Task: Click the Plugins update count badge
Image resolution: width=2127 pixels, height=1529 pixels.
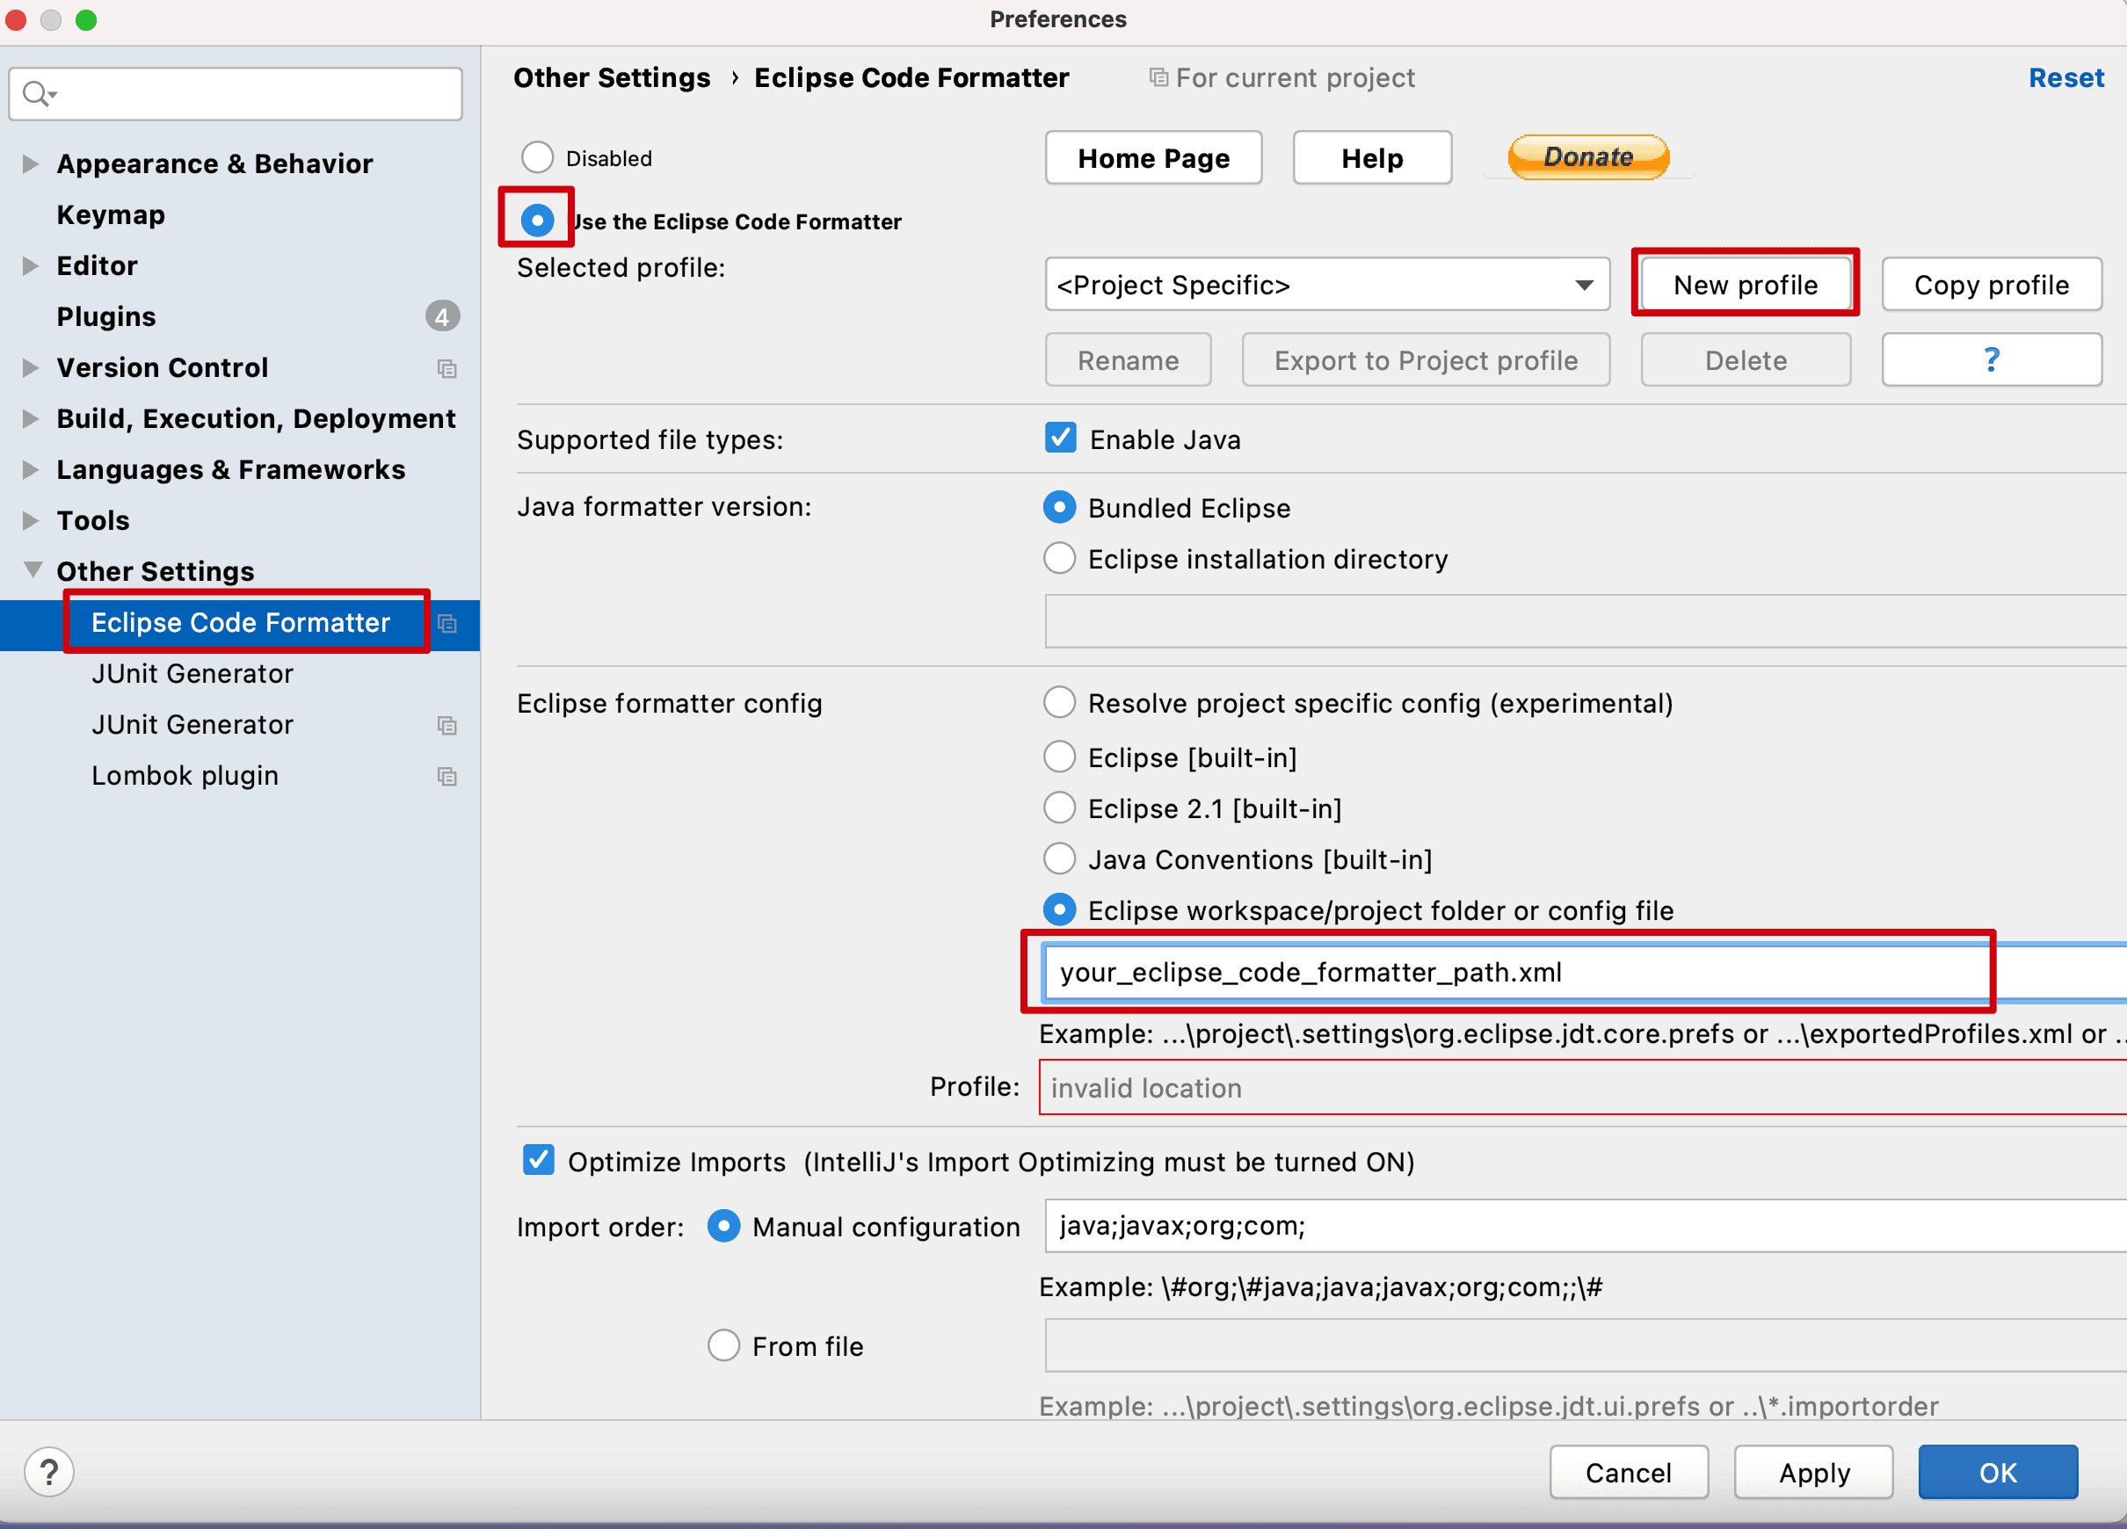Action: point(442,317)
